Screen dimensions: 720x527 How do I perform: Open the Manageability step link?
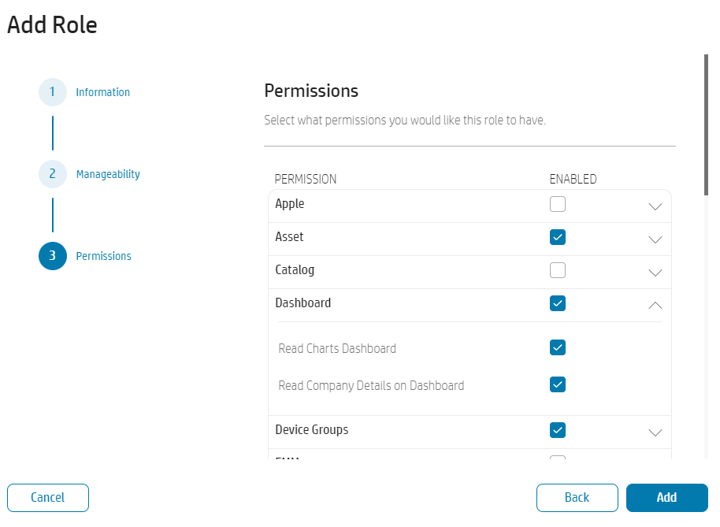pos(107,174)
